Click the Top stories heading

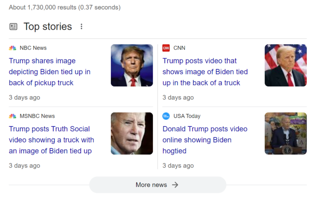[x=48, y=27]
